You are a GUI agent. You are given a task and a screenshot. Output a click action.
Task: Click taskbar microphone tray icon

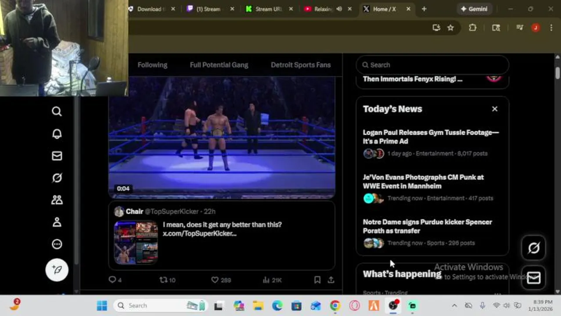click(482, 305)
